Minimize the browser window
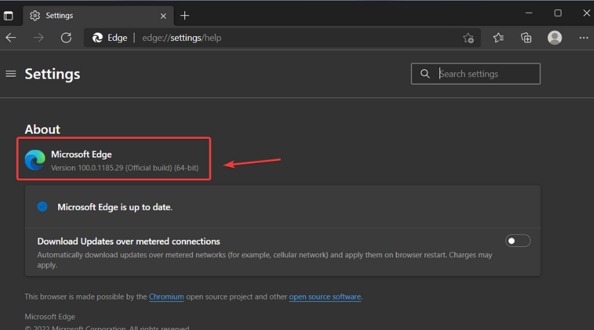The width and height of the screenshot is (594, 330). [x=529, y=13]
